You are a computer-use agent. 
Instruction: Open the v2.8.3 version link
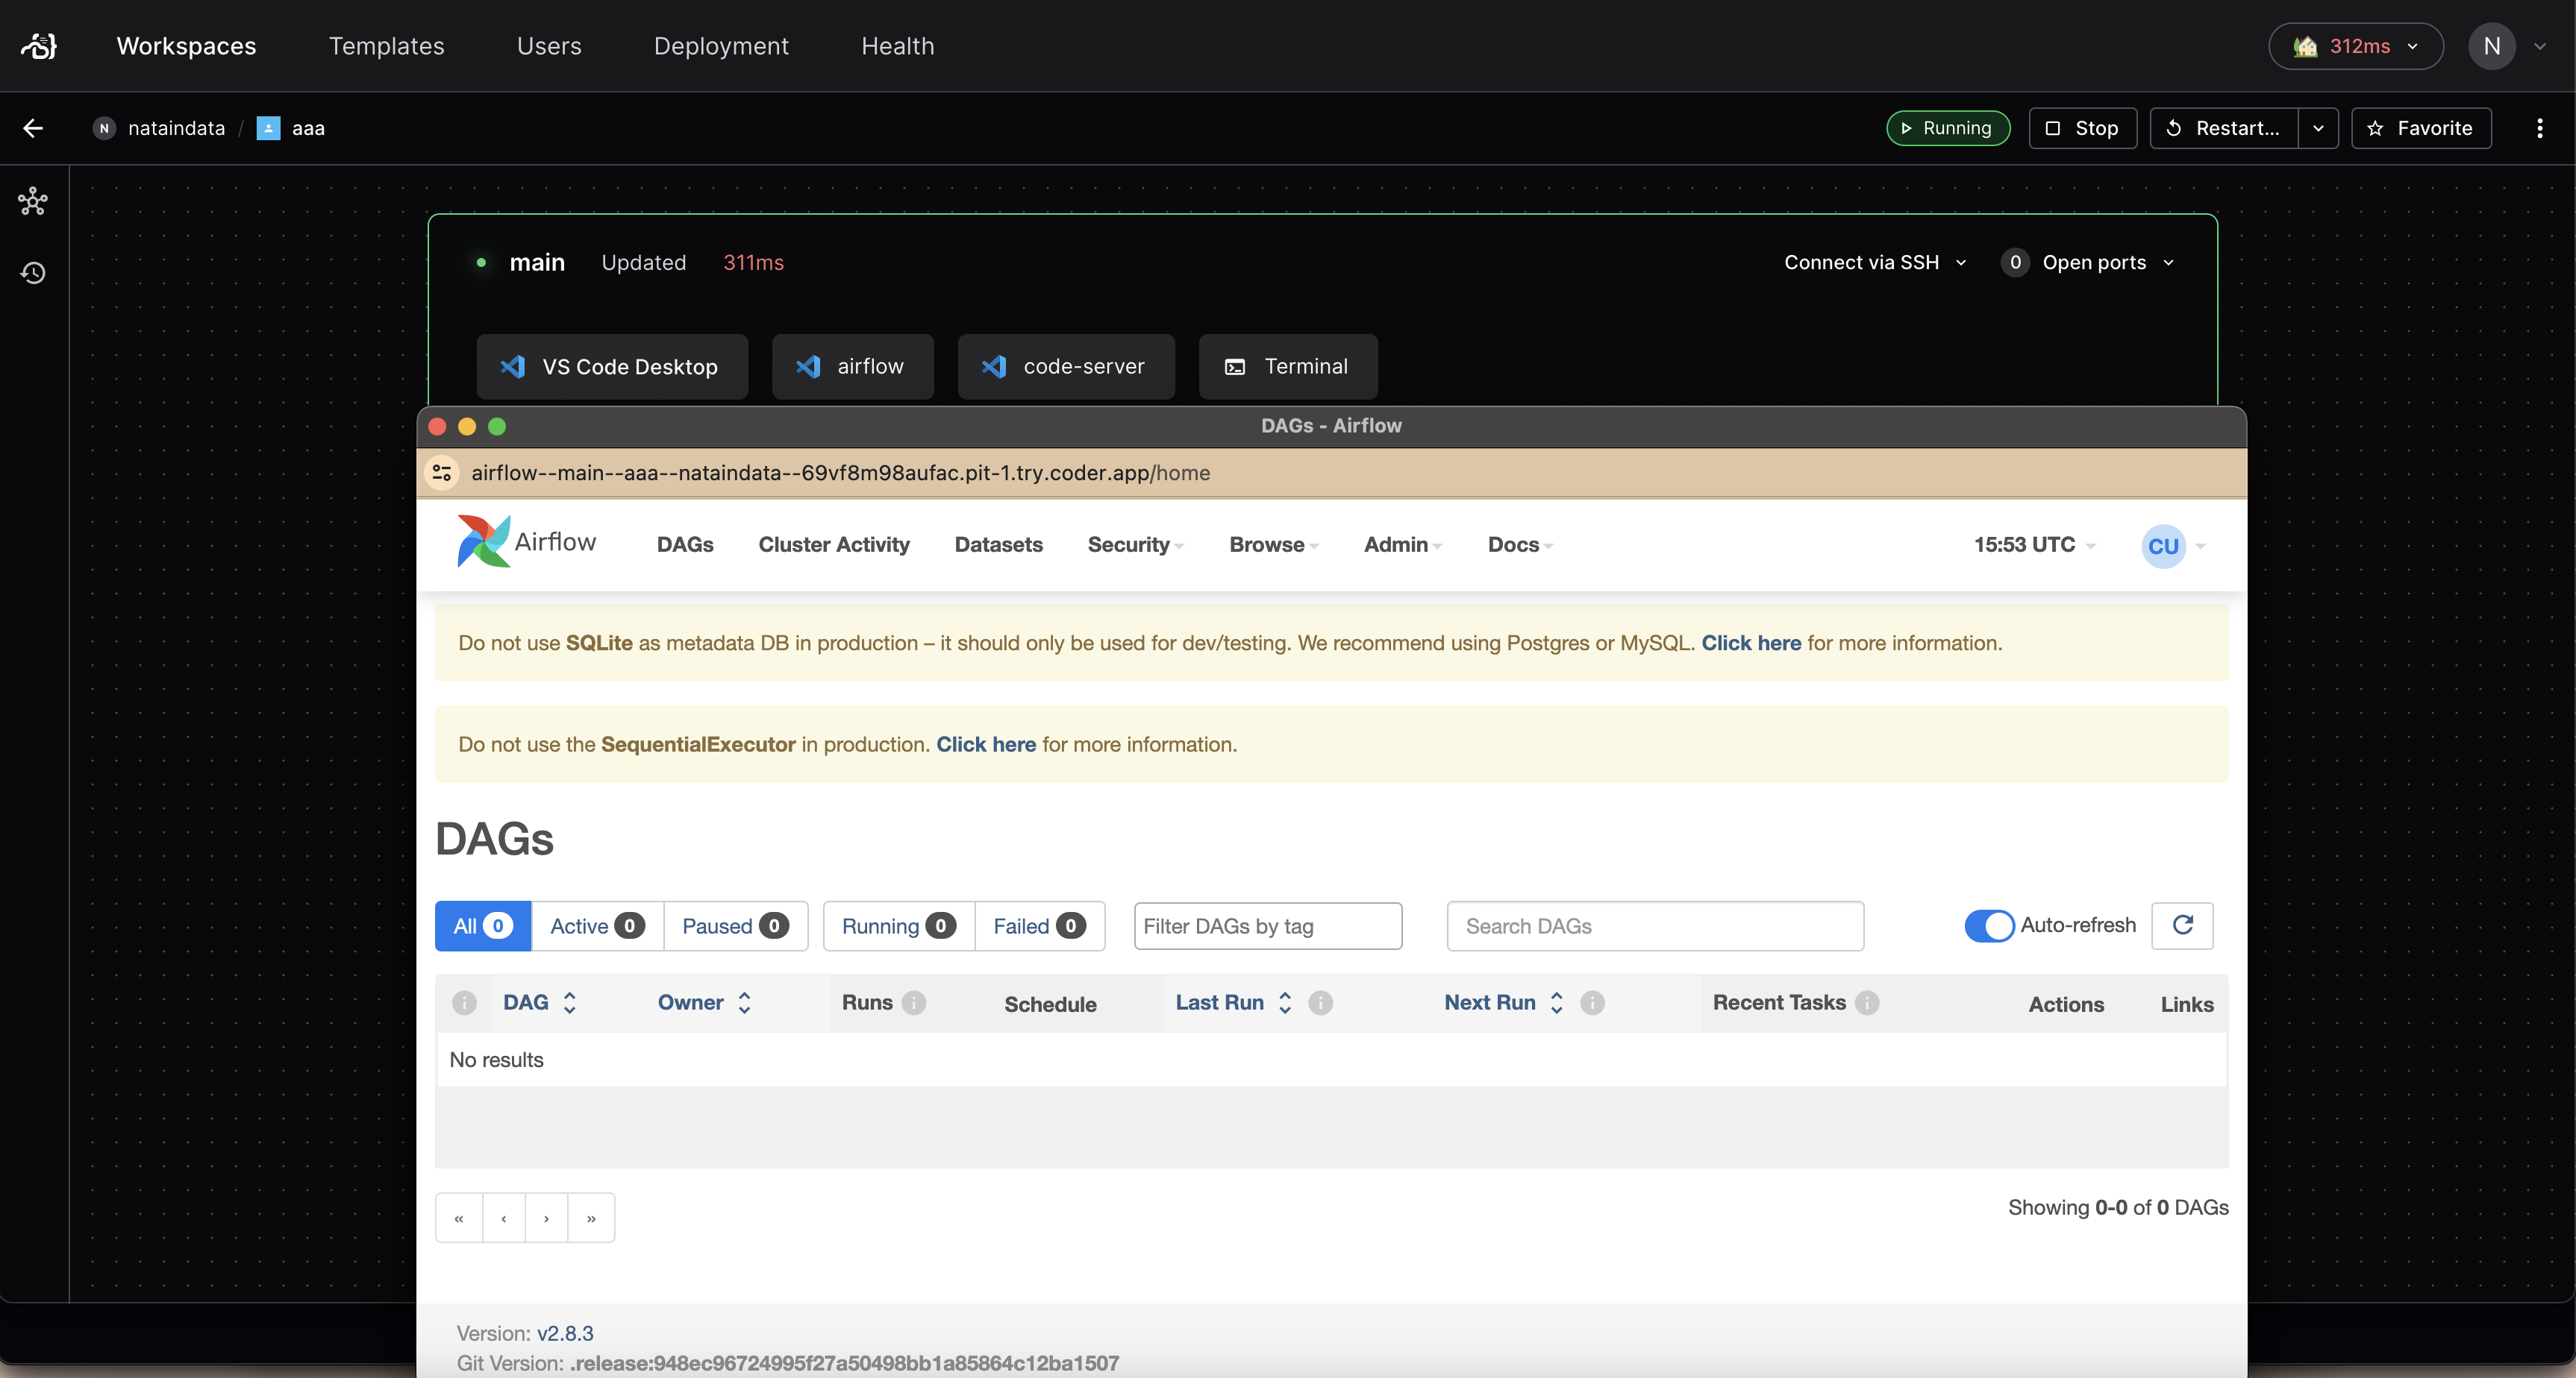point(564,1333)
